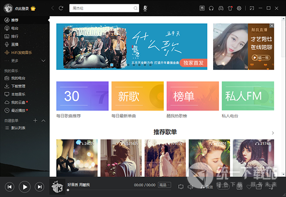
Task: Open the gift box icon next to login
Action: 33,9
